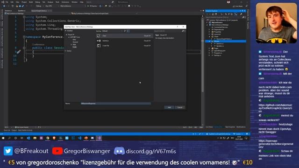Expand the Web tree node in dialog
Image resolution: width=299 pixels, height=168 pixels.
71,45
